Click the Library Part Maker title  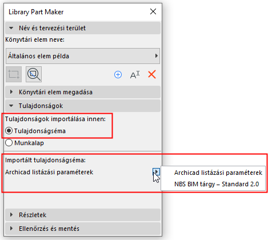pos(36,12)
